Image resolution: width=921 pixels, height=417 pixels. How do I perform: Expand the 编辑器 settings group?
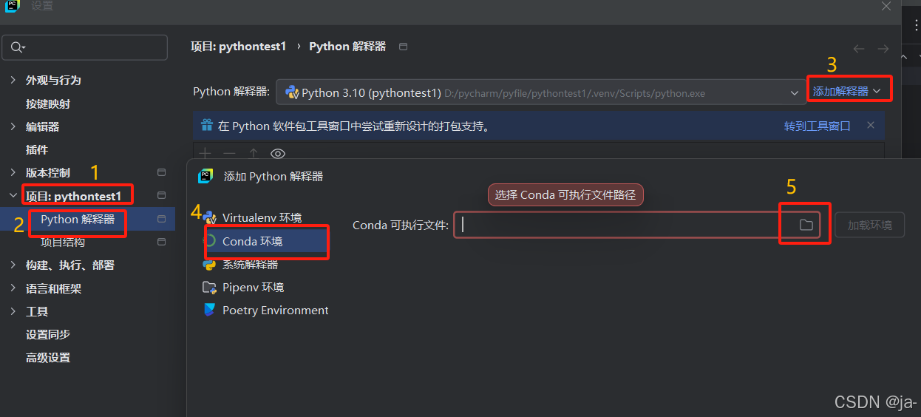(13, 126)
